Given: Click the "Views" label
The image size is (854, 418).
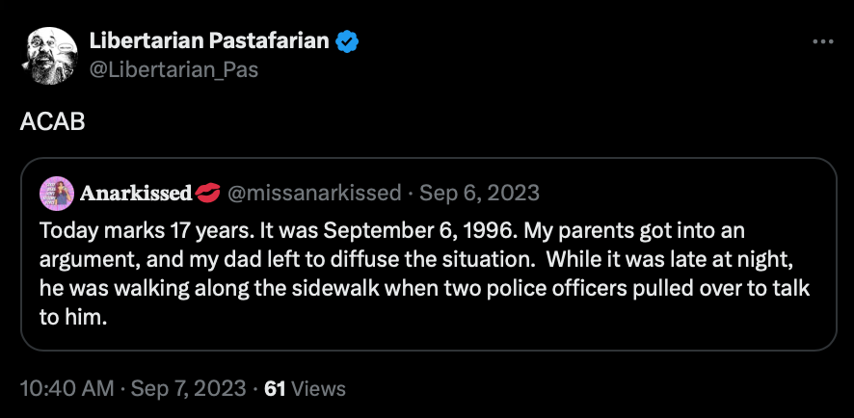Looking at the screenshot, I should (x=318, y=389).
